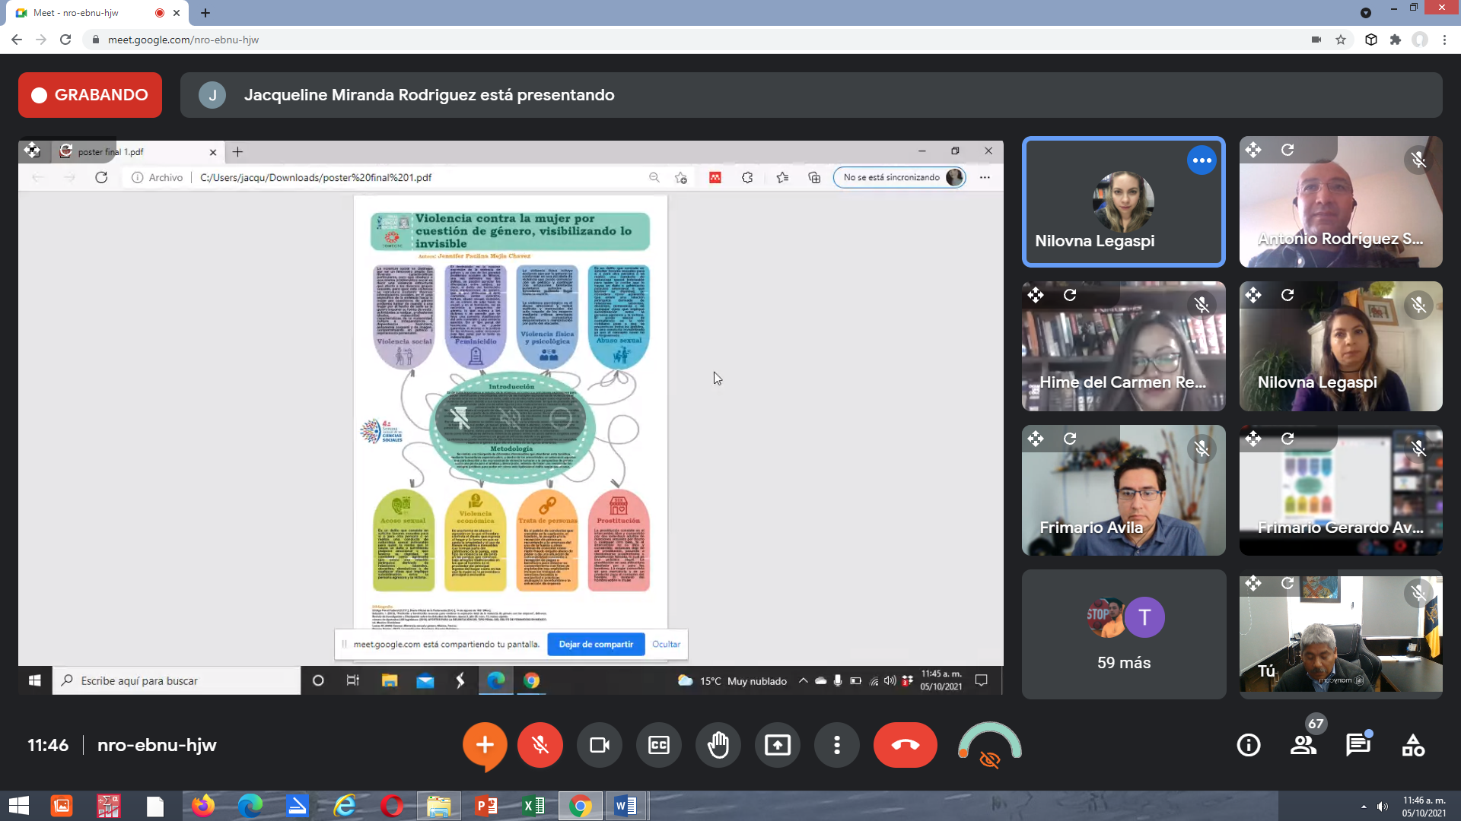This screenshot has height=821, width=1461.
Task: Open Chrome extensions puzzle icon
Action: point(1396,40)
